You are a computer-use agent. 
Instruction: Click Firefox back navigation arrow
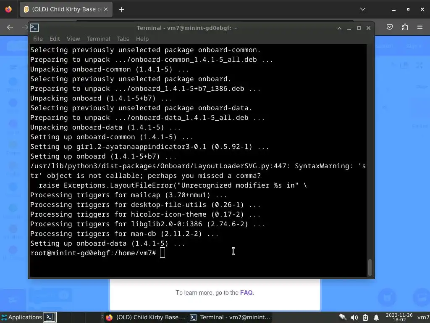tap(10, 27)
